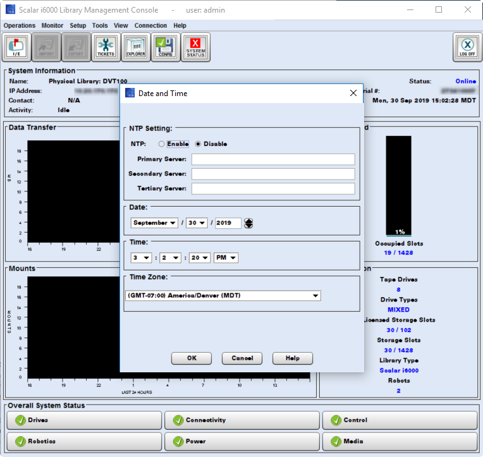Close the Date and Time dialog

(353, 93)
